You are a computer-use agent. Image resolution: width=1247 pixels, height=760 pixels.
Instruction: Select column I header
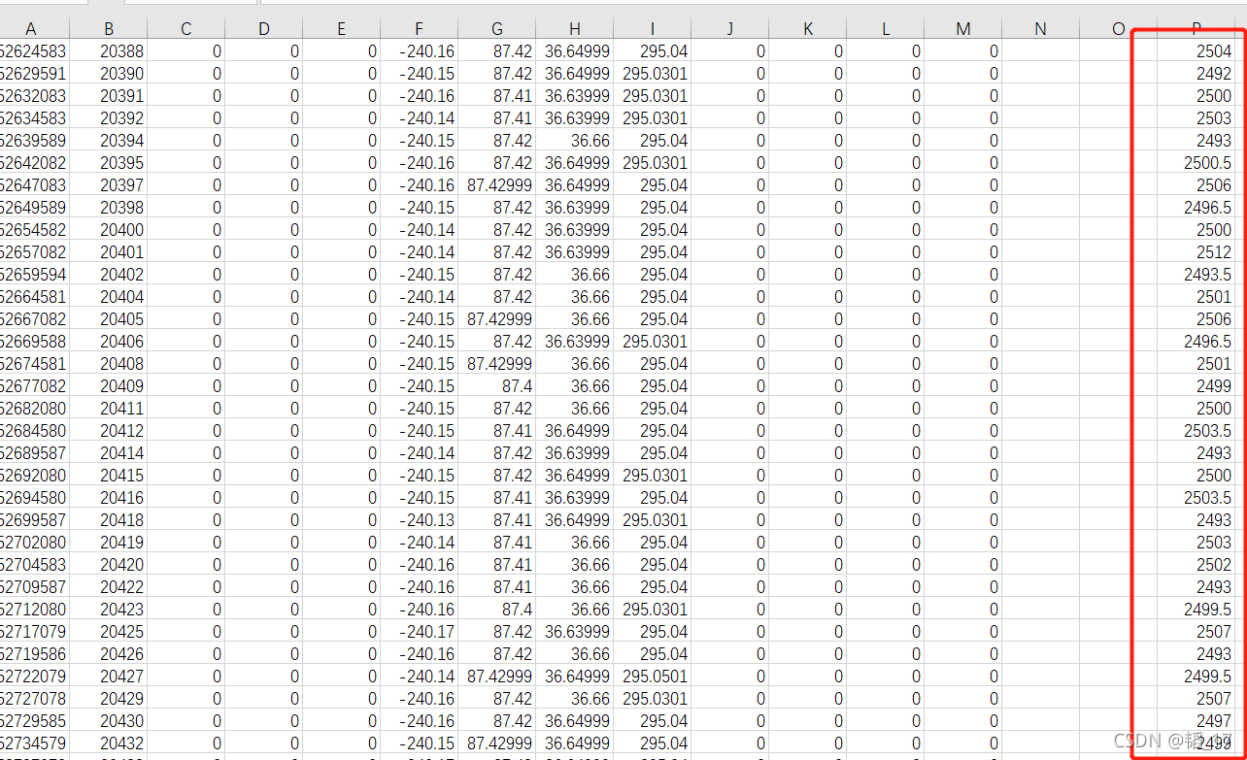point(652,29)
